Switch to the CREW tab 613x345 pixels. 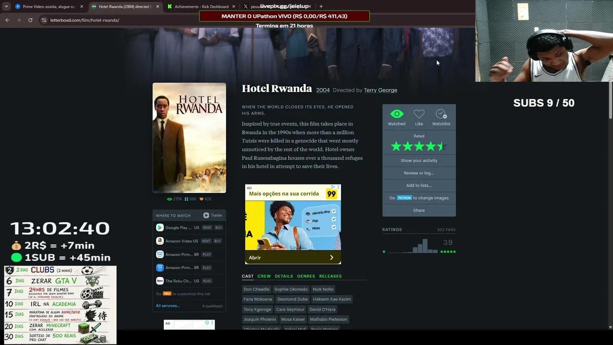(x=264, y=276)
